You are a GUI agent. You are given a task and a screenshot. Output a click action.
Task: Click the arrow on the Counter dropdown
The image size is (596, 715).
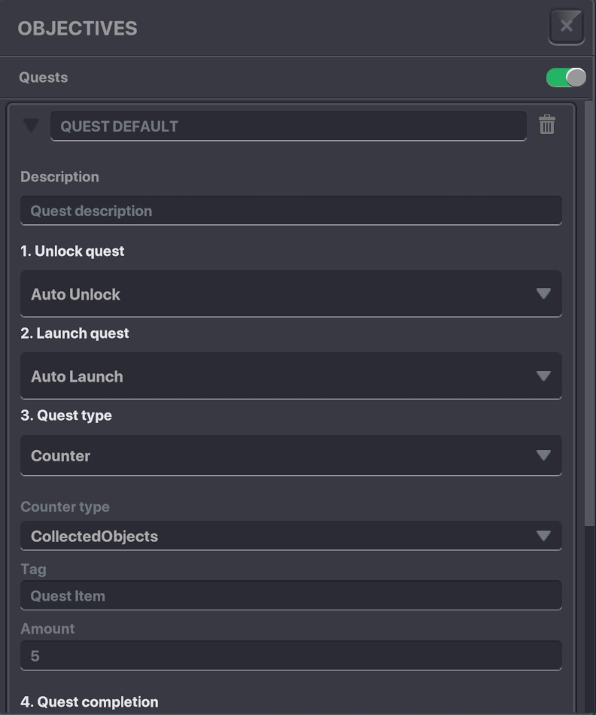543,455
